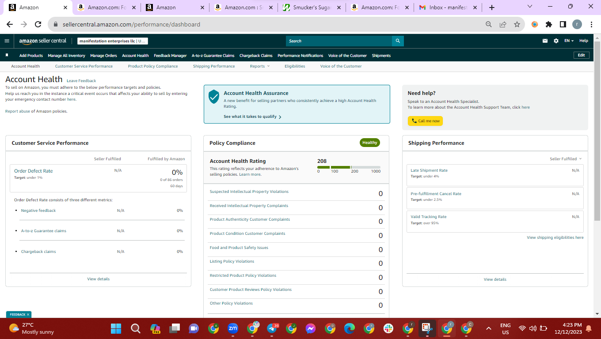Click the Amazon Seller Central logo
Viewport: 601px width, 339px height.
click(43, 41)
